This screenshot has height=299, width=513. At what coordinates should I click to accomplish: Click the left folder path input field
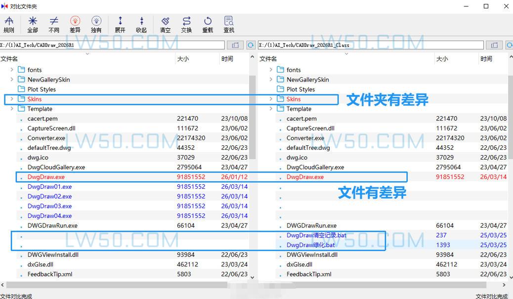114,44
